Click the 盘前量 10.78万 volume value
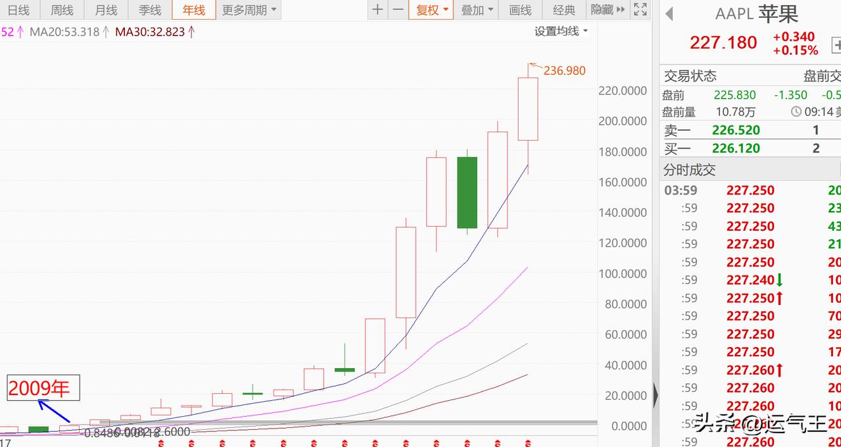841x447 pixels. [x=737, y=112]
